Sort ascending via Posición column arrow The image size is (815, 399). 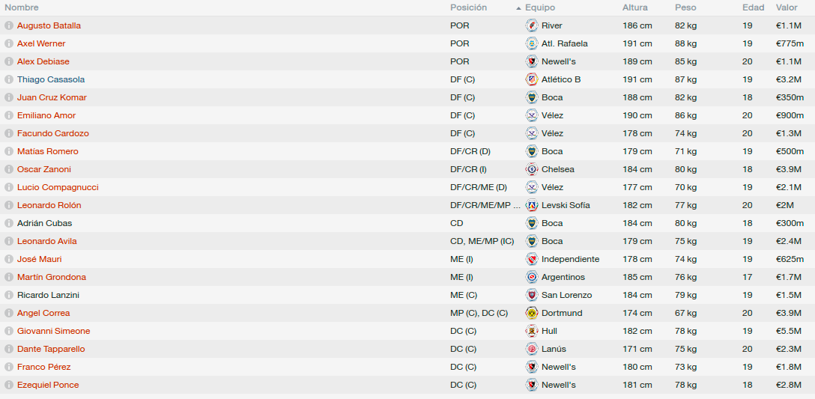click(x=518, y=8)
